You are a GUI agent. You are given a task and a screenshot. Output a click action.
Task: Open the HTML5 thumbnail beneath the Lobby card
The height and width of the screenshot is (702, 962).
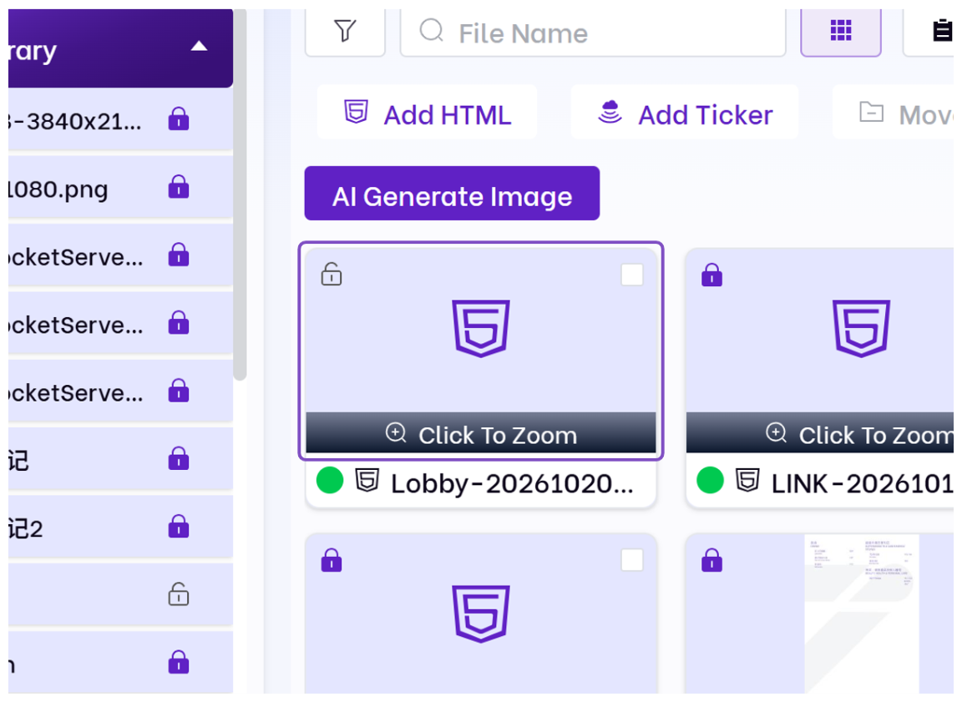[481, 614]
